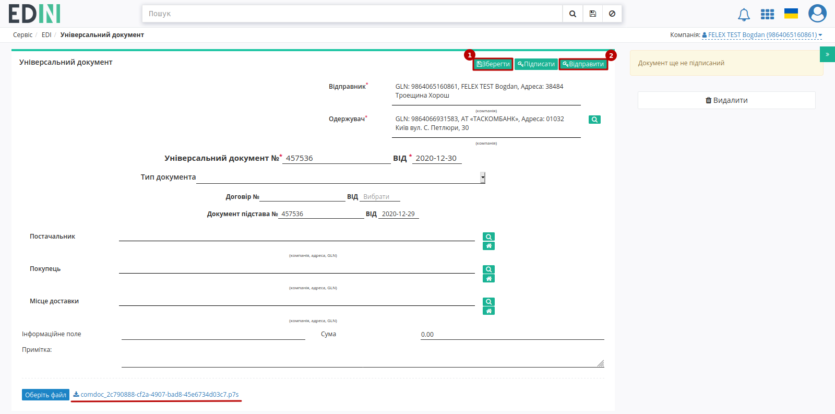Go to Сервіс breadcrumb
835x414 pixels.
tap(22, 35)
